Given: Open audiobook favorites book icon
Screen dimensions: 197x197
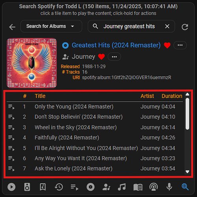Looking at the screenshot, I should point(138,187).
